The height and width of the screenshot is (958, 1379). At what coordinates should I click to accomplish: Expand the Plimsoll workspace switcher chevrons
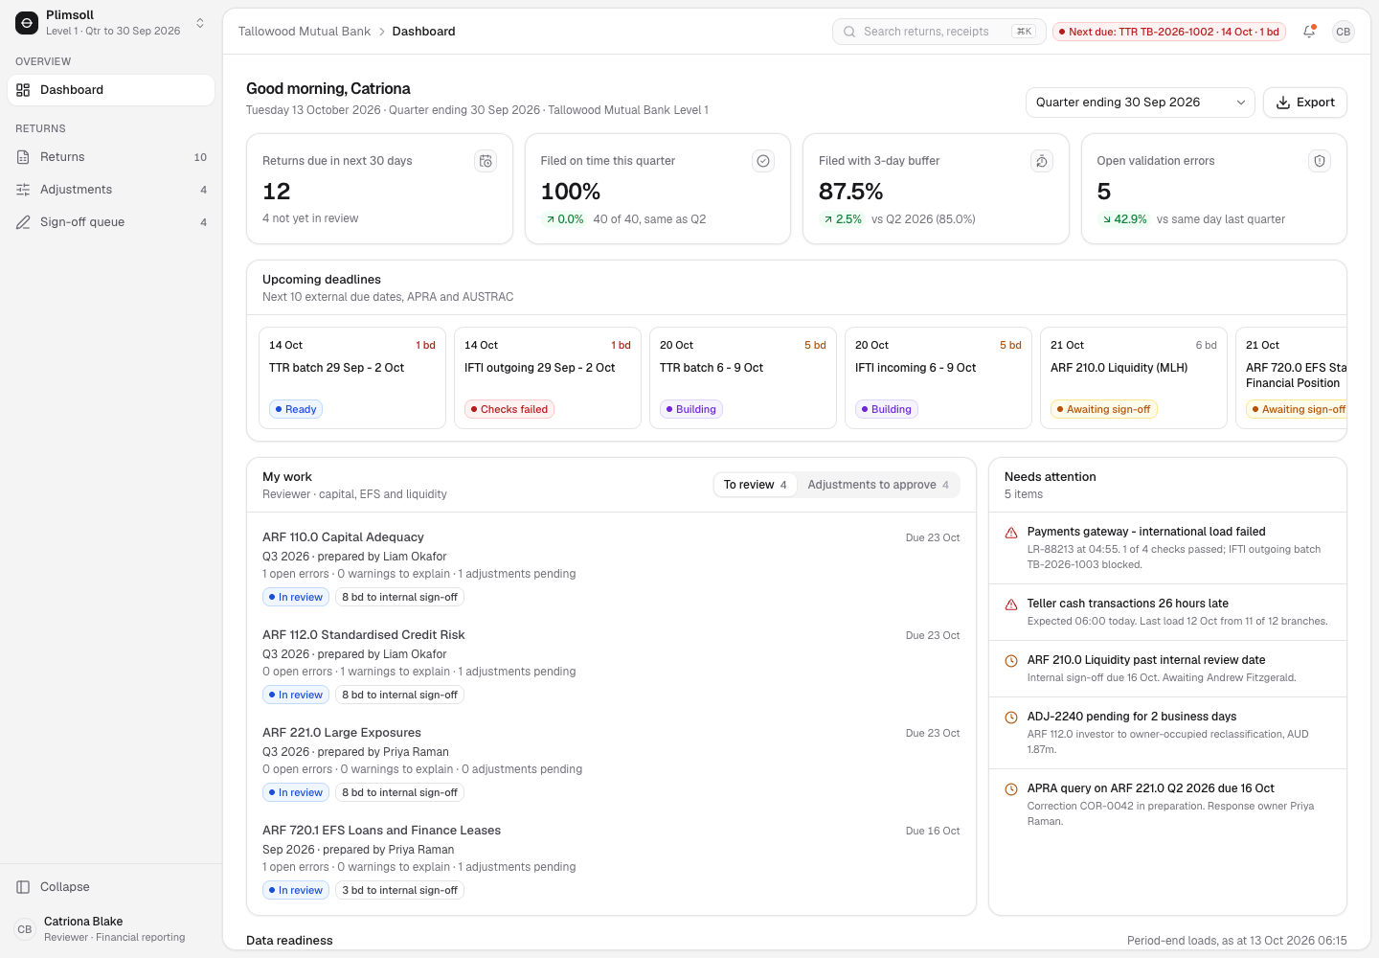(x=200, y=23)
